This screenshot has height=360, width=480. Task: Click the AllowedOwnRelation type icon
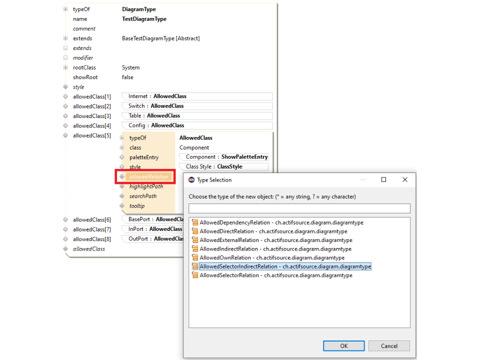[x=195, y=257]
